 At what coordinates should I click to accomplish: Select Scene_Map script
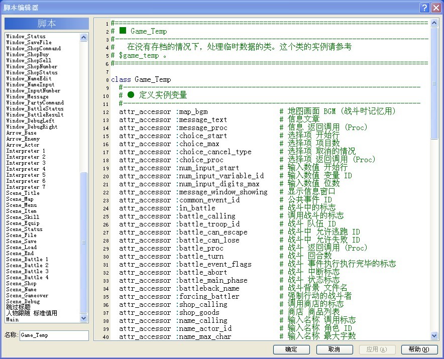20,199
